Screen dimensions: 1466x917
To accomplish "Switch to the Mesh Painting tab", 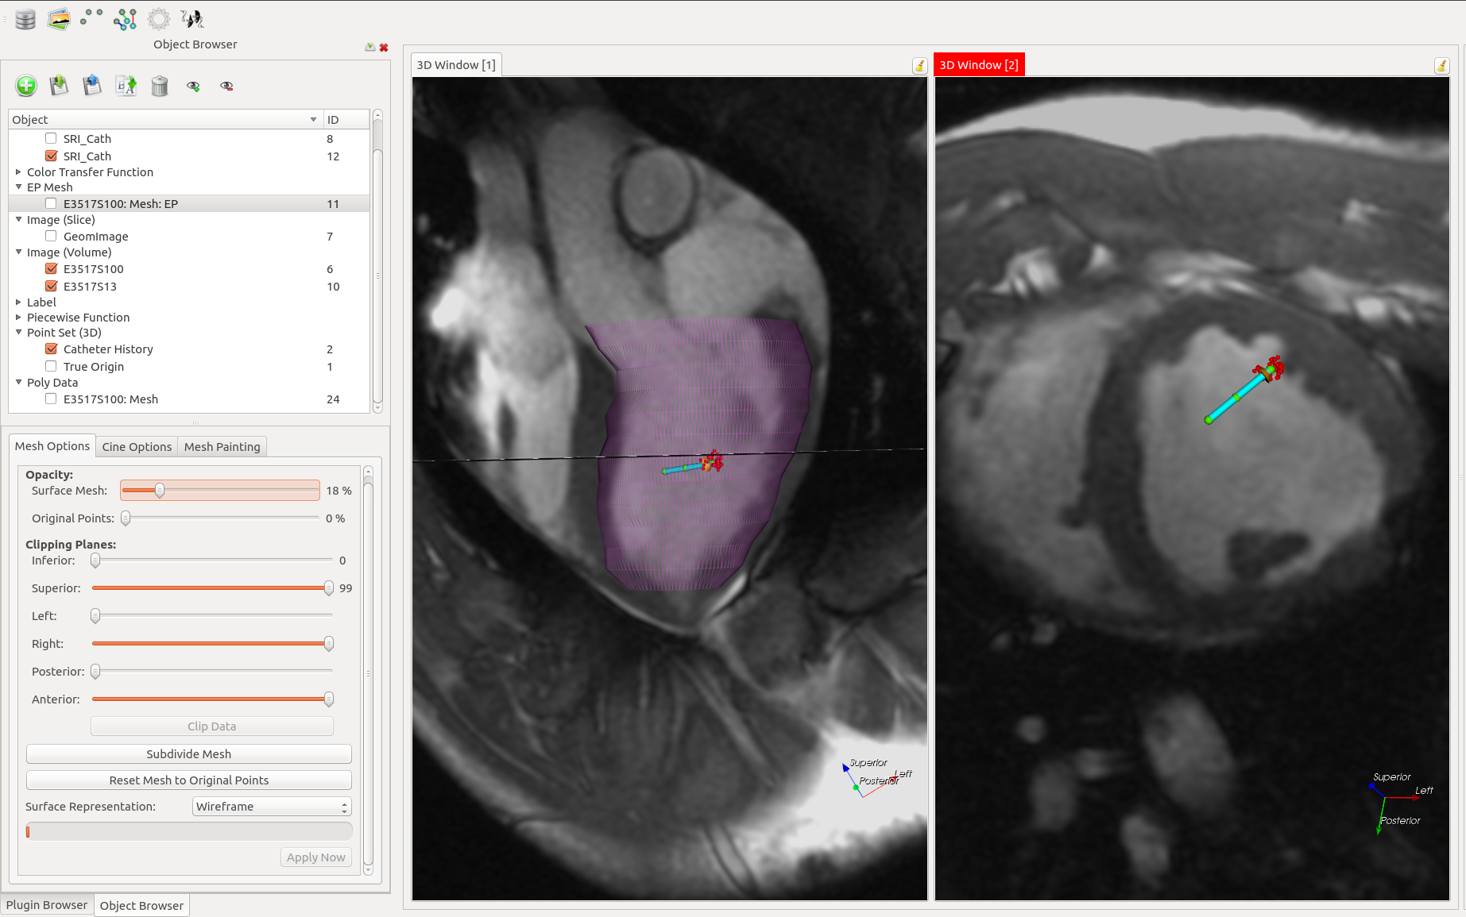I will pyautogui.click(x=222, y=447).
